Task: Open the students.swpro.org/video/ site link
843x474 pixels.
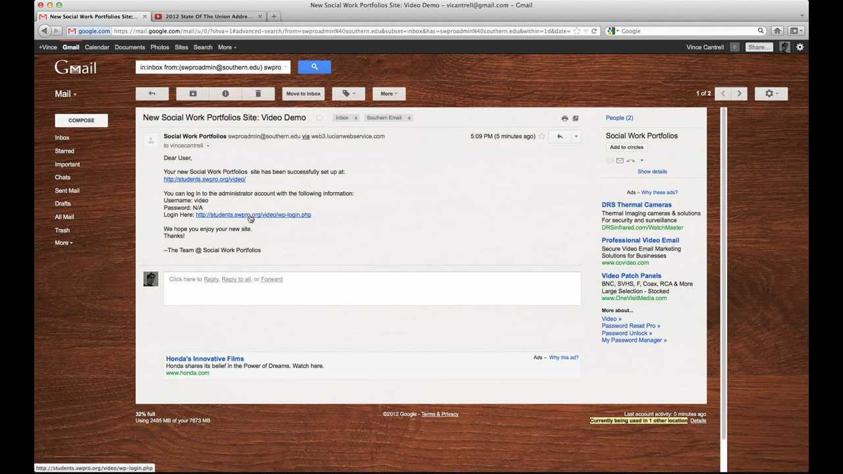Action: pyautogui.click(x=205, y=179)
